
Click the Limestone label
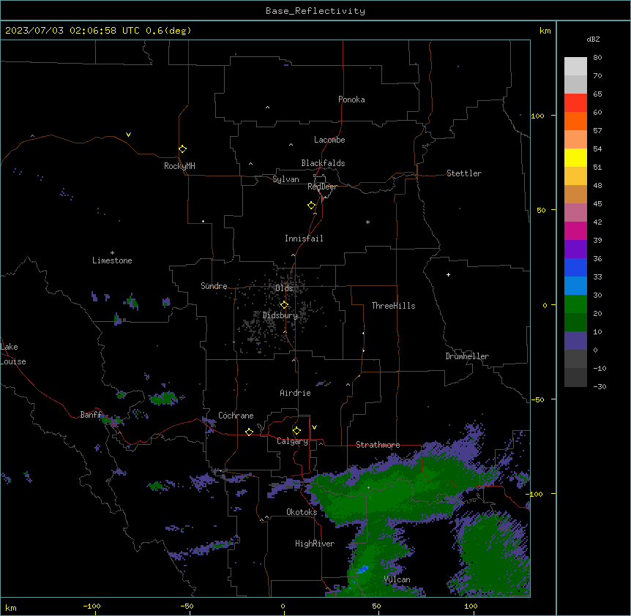pyautogui.click(x=112, y=260)
